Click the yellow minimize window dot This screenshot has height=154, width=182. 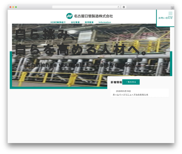[13, 7]
